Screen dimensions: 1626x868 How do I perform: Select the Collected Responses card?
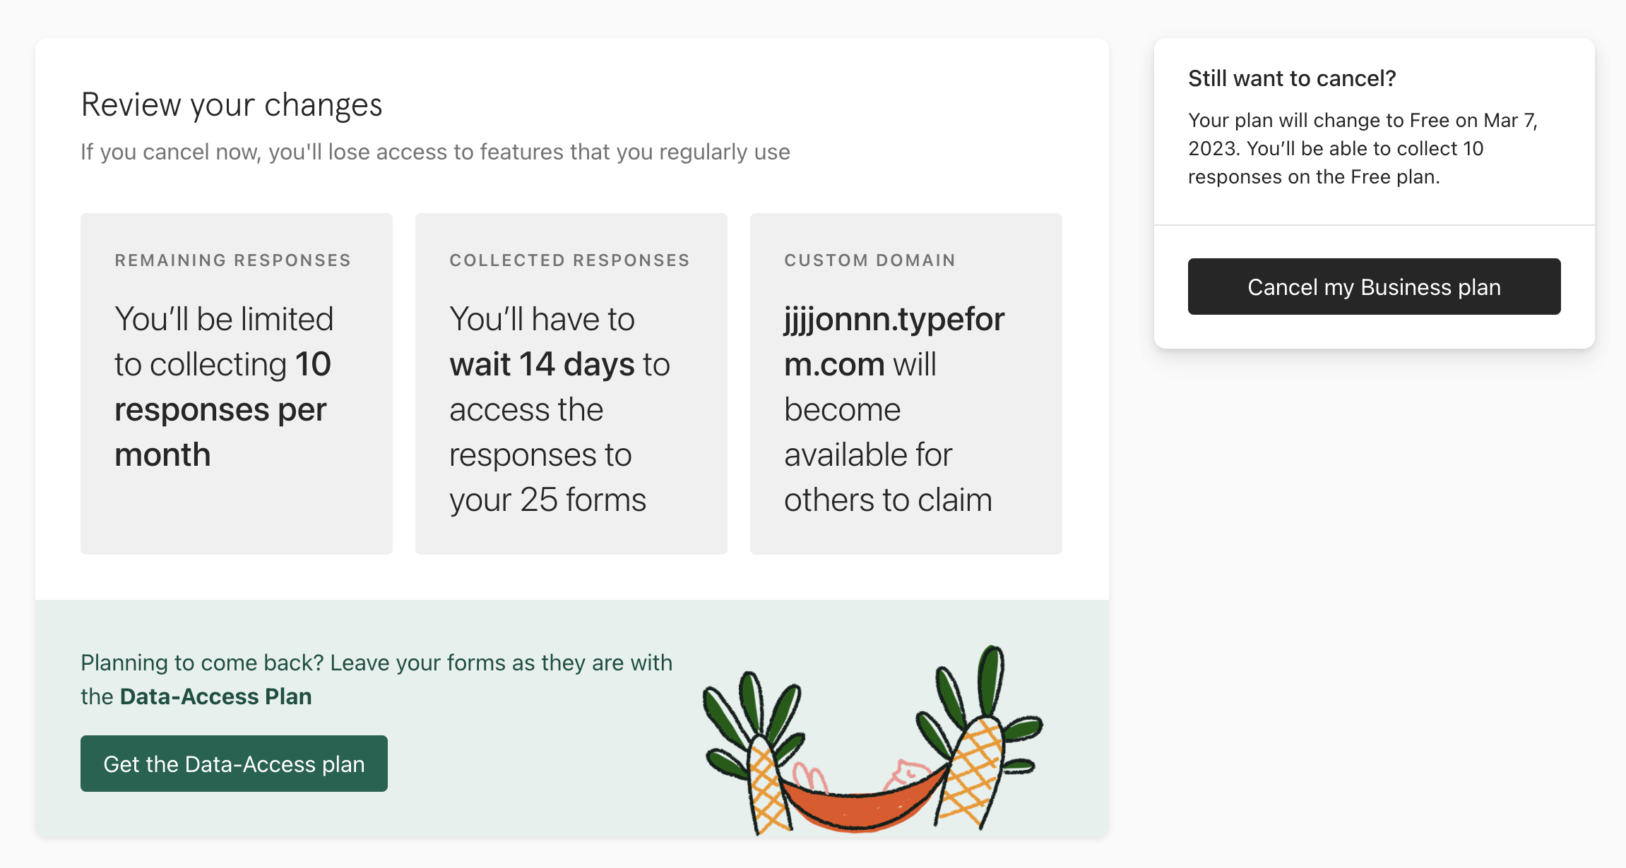coord(571,384)
